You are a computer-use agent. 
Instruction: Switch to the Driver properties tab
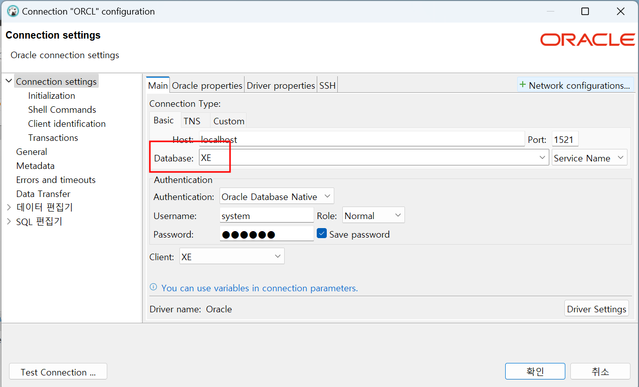[281, 85]
